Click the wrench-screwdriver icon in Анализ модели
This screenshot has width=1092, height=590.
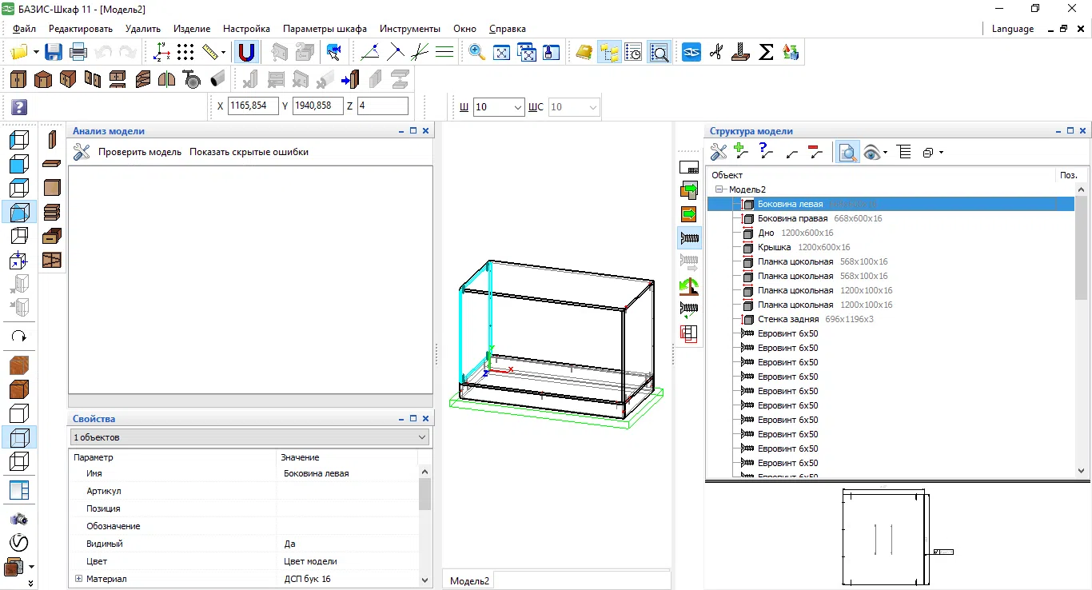(82, 151)
